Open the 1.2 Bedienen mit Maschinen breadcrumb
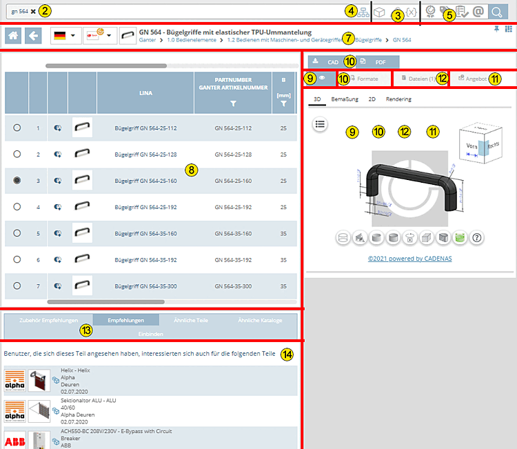 (x=284, y=40)
